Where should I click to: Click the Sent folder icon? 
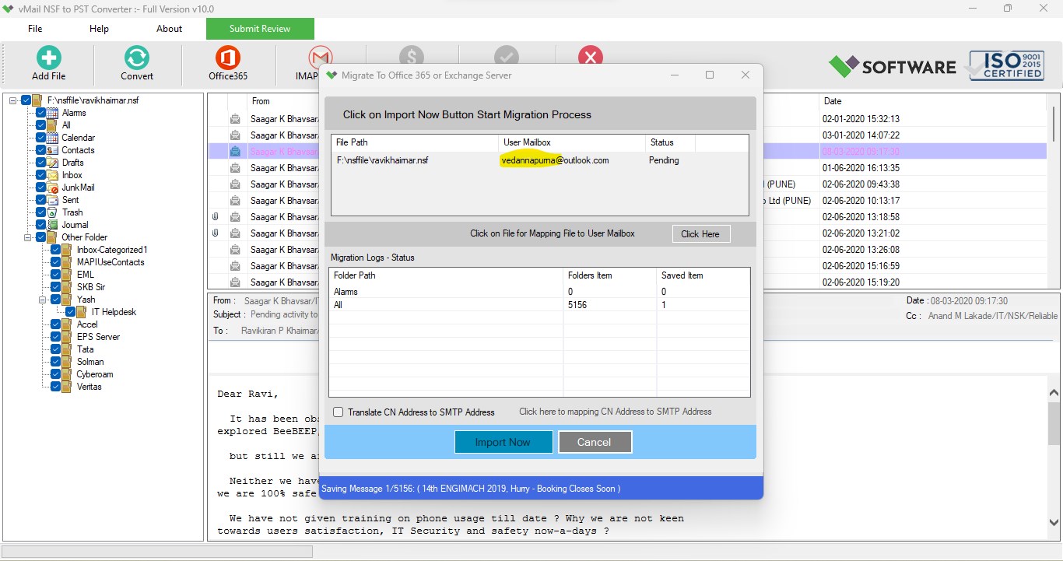click(52, 200)
